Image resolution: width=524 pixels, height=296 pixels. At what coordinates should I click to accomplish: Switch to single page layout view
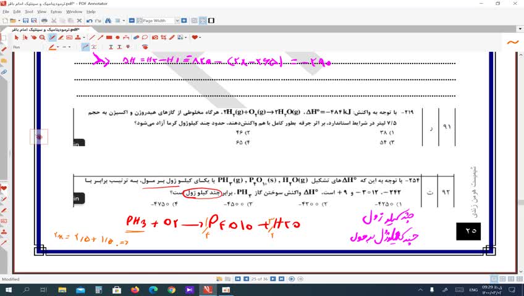point(494,279)
